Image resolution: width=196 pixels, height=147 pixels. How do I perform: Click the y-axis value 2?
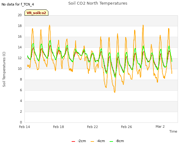point(21,111)
